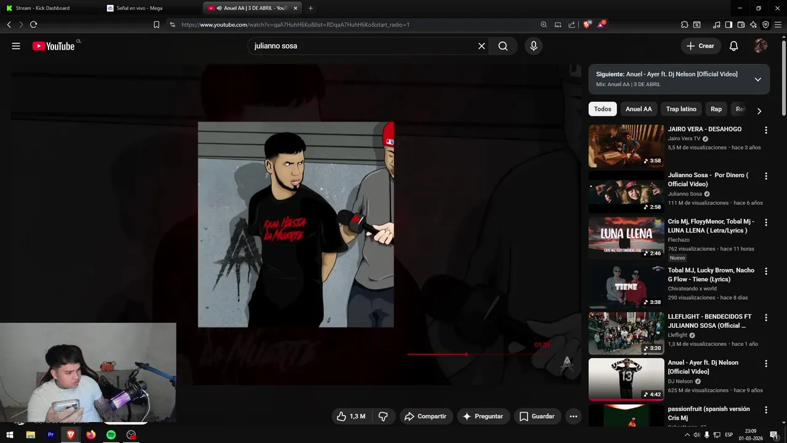The image size is (787, 443).
Task: Open the Brave Wallet icon
Action: coord(741,25)
